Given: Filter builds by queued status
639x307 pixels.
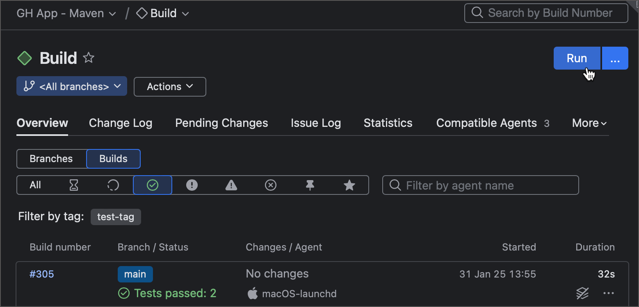Looking at the screenshot, I should point(74,185).
